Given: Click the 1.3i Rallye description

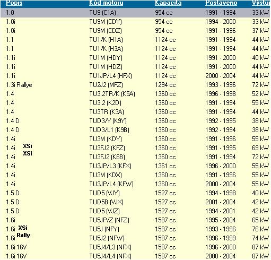Looking at the screenshot, I should [19, 85].
